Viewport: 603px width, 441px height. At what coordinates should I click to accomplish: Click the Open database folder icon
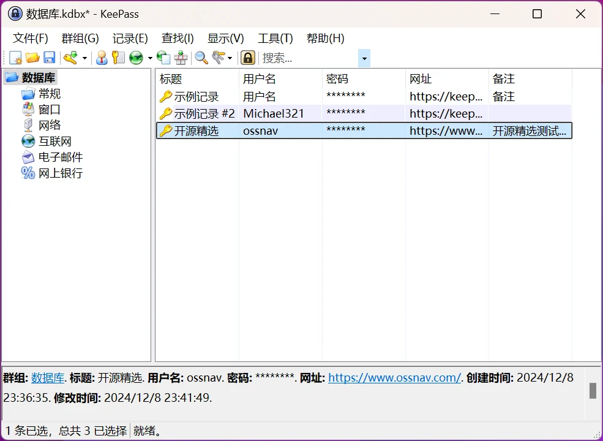(32, 58)
